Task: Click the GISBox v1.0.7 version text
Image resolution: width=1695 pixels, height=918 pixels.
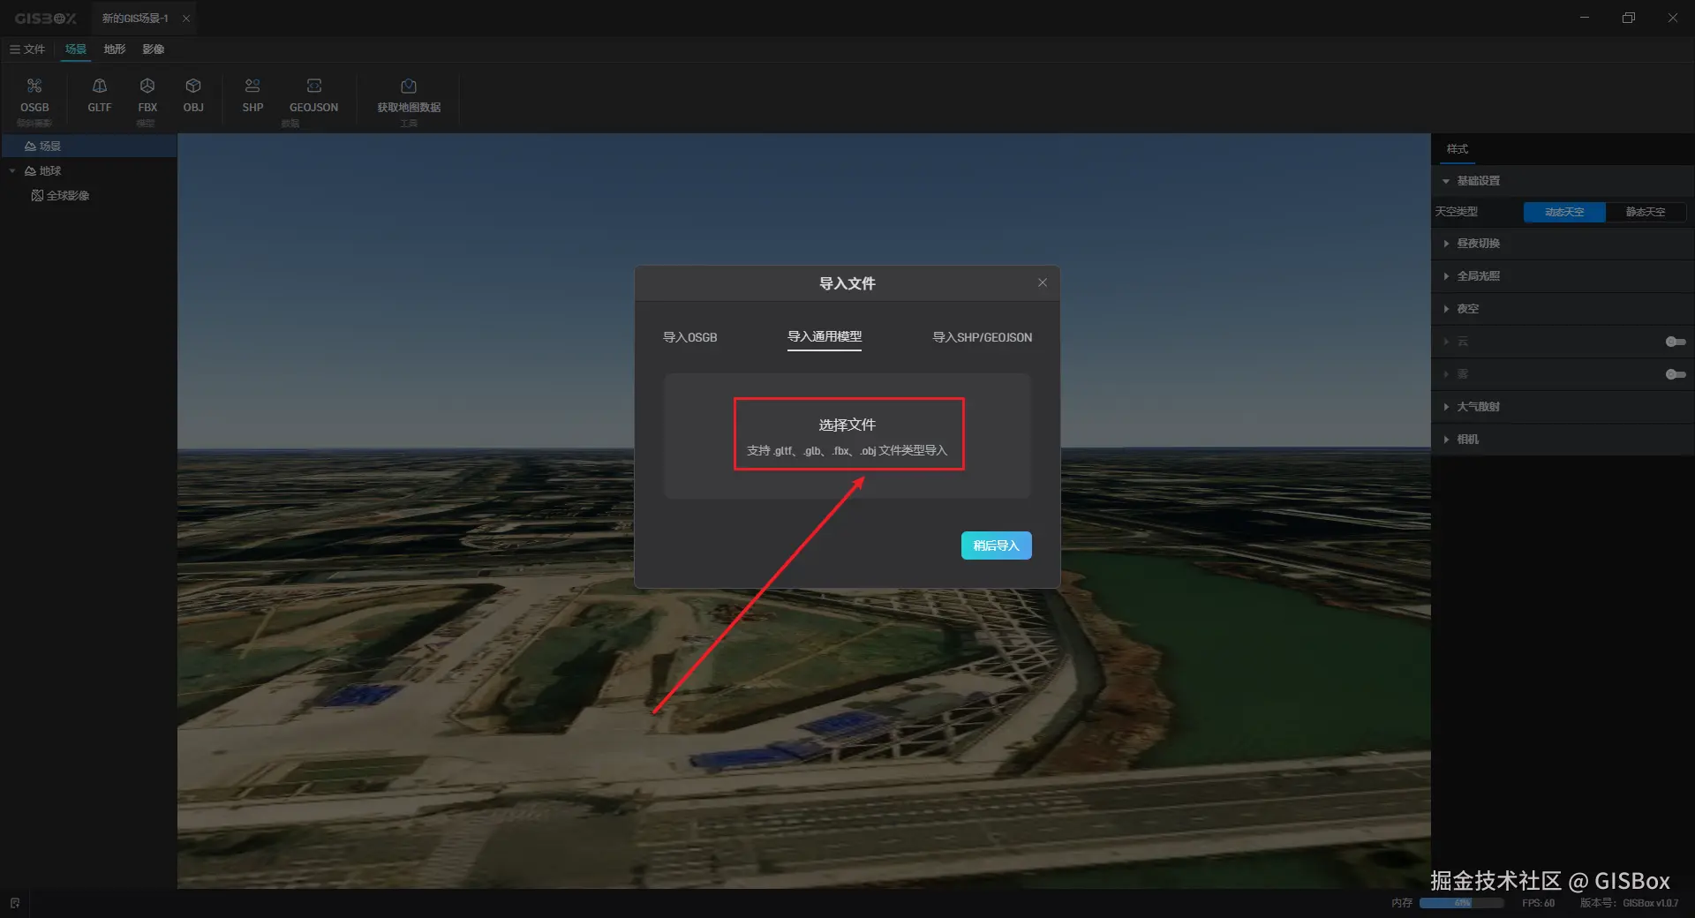Action: [1651, 903]
